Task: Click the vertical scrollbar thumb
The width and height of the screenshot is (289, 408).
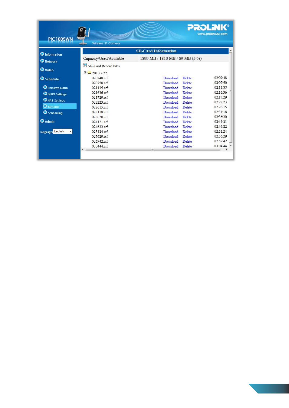Action: (231, 97)
